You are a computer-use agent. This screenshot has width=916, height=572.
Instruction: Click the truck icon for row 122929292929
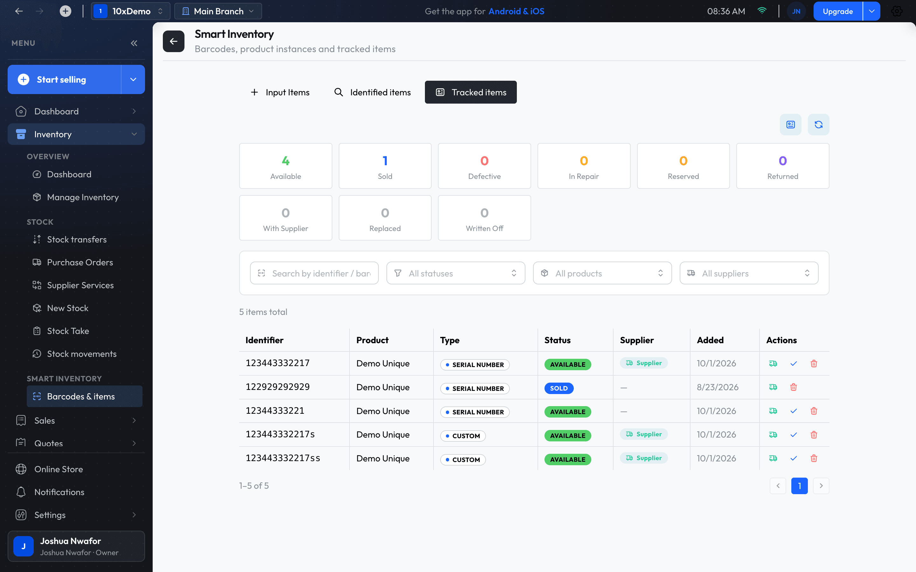[x=773, y=387]
